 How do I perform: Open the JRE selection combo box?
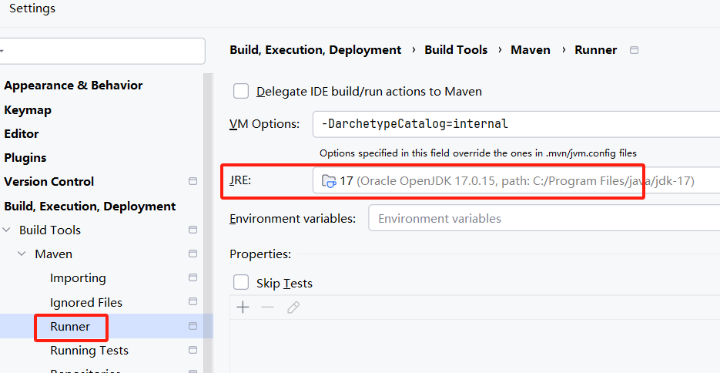coord(516,180)
